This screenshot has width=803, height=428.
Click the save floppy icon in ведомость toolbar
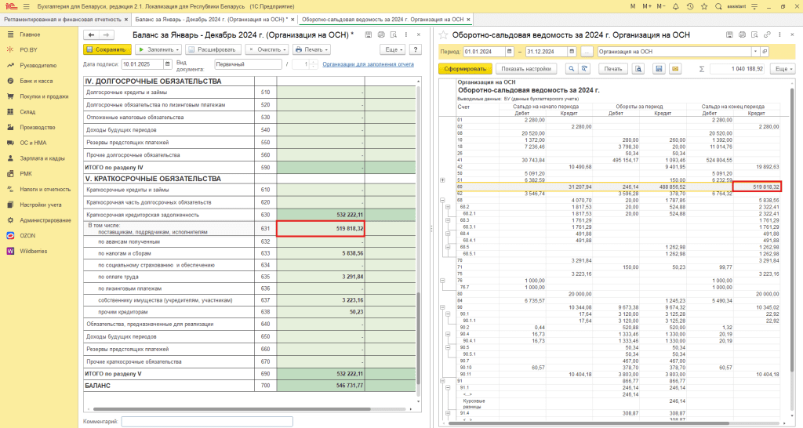point(659,69)
